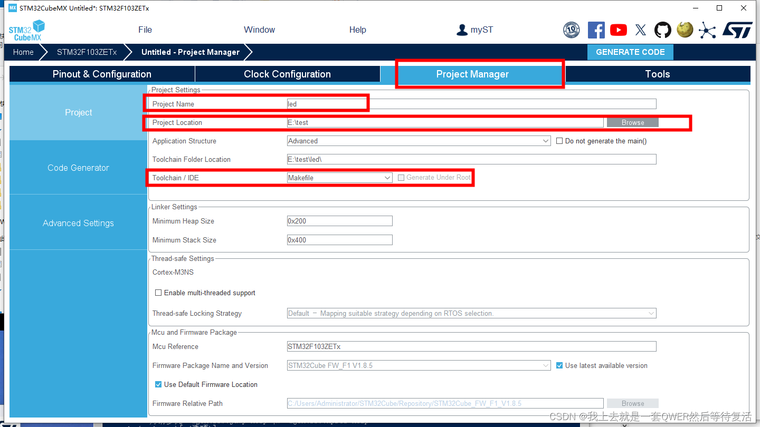
Task: Open the Code Generator side section
Action: 78,168
